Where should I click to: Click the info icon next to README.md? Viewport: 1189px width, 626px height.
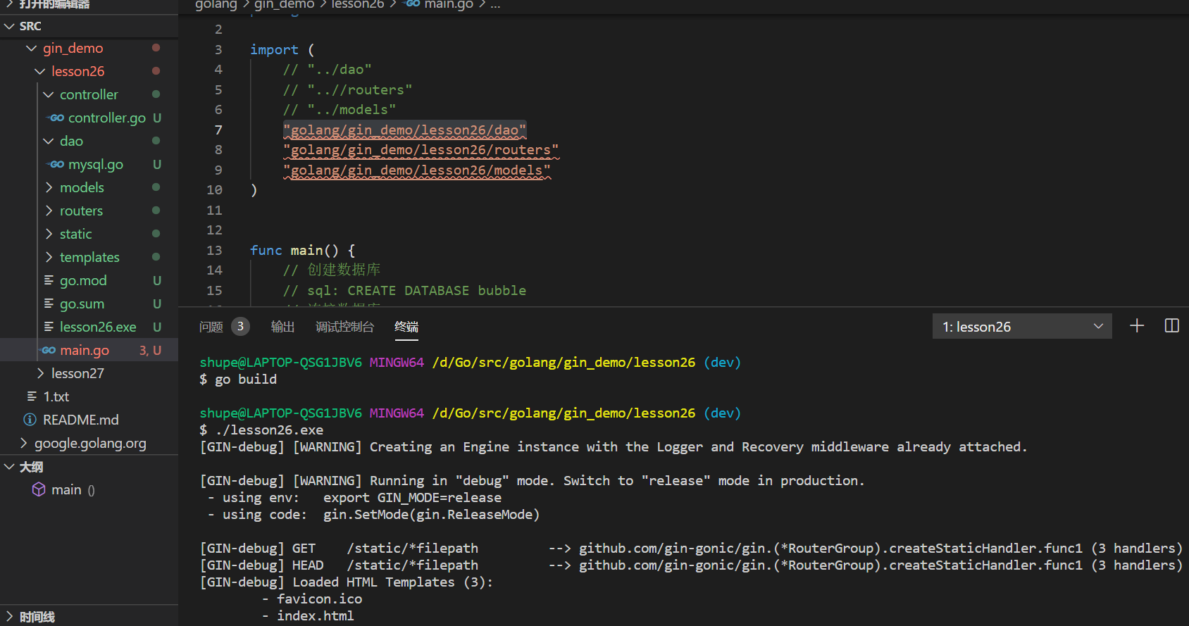point(30,420)
